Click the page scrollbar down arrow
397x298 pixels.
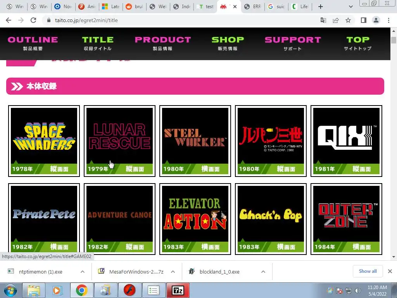coord(394,257)
